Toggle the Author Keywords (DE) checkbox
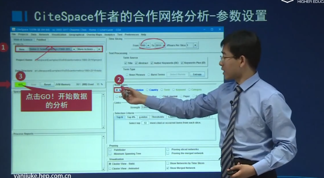Image resolution: width=324 pixels, height=178 pixels. [152, 63]
